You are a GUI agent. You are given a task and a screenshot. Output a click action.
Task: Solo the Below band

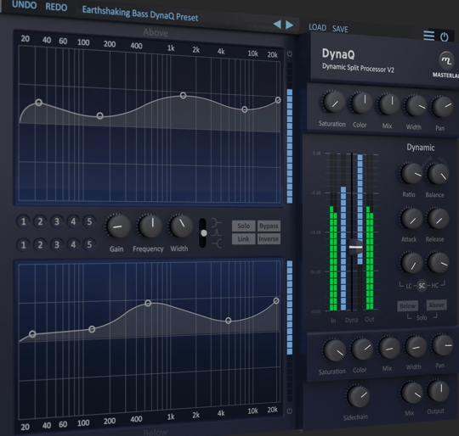[407, 305]
